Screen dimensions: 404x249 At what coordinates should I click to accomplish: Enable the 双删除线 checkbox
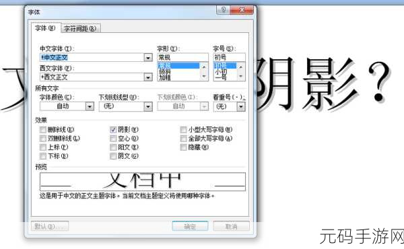coord(43,139)
